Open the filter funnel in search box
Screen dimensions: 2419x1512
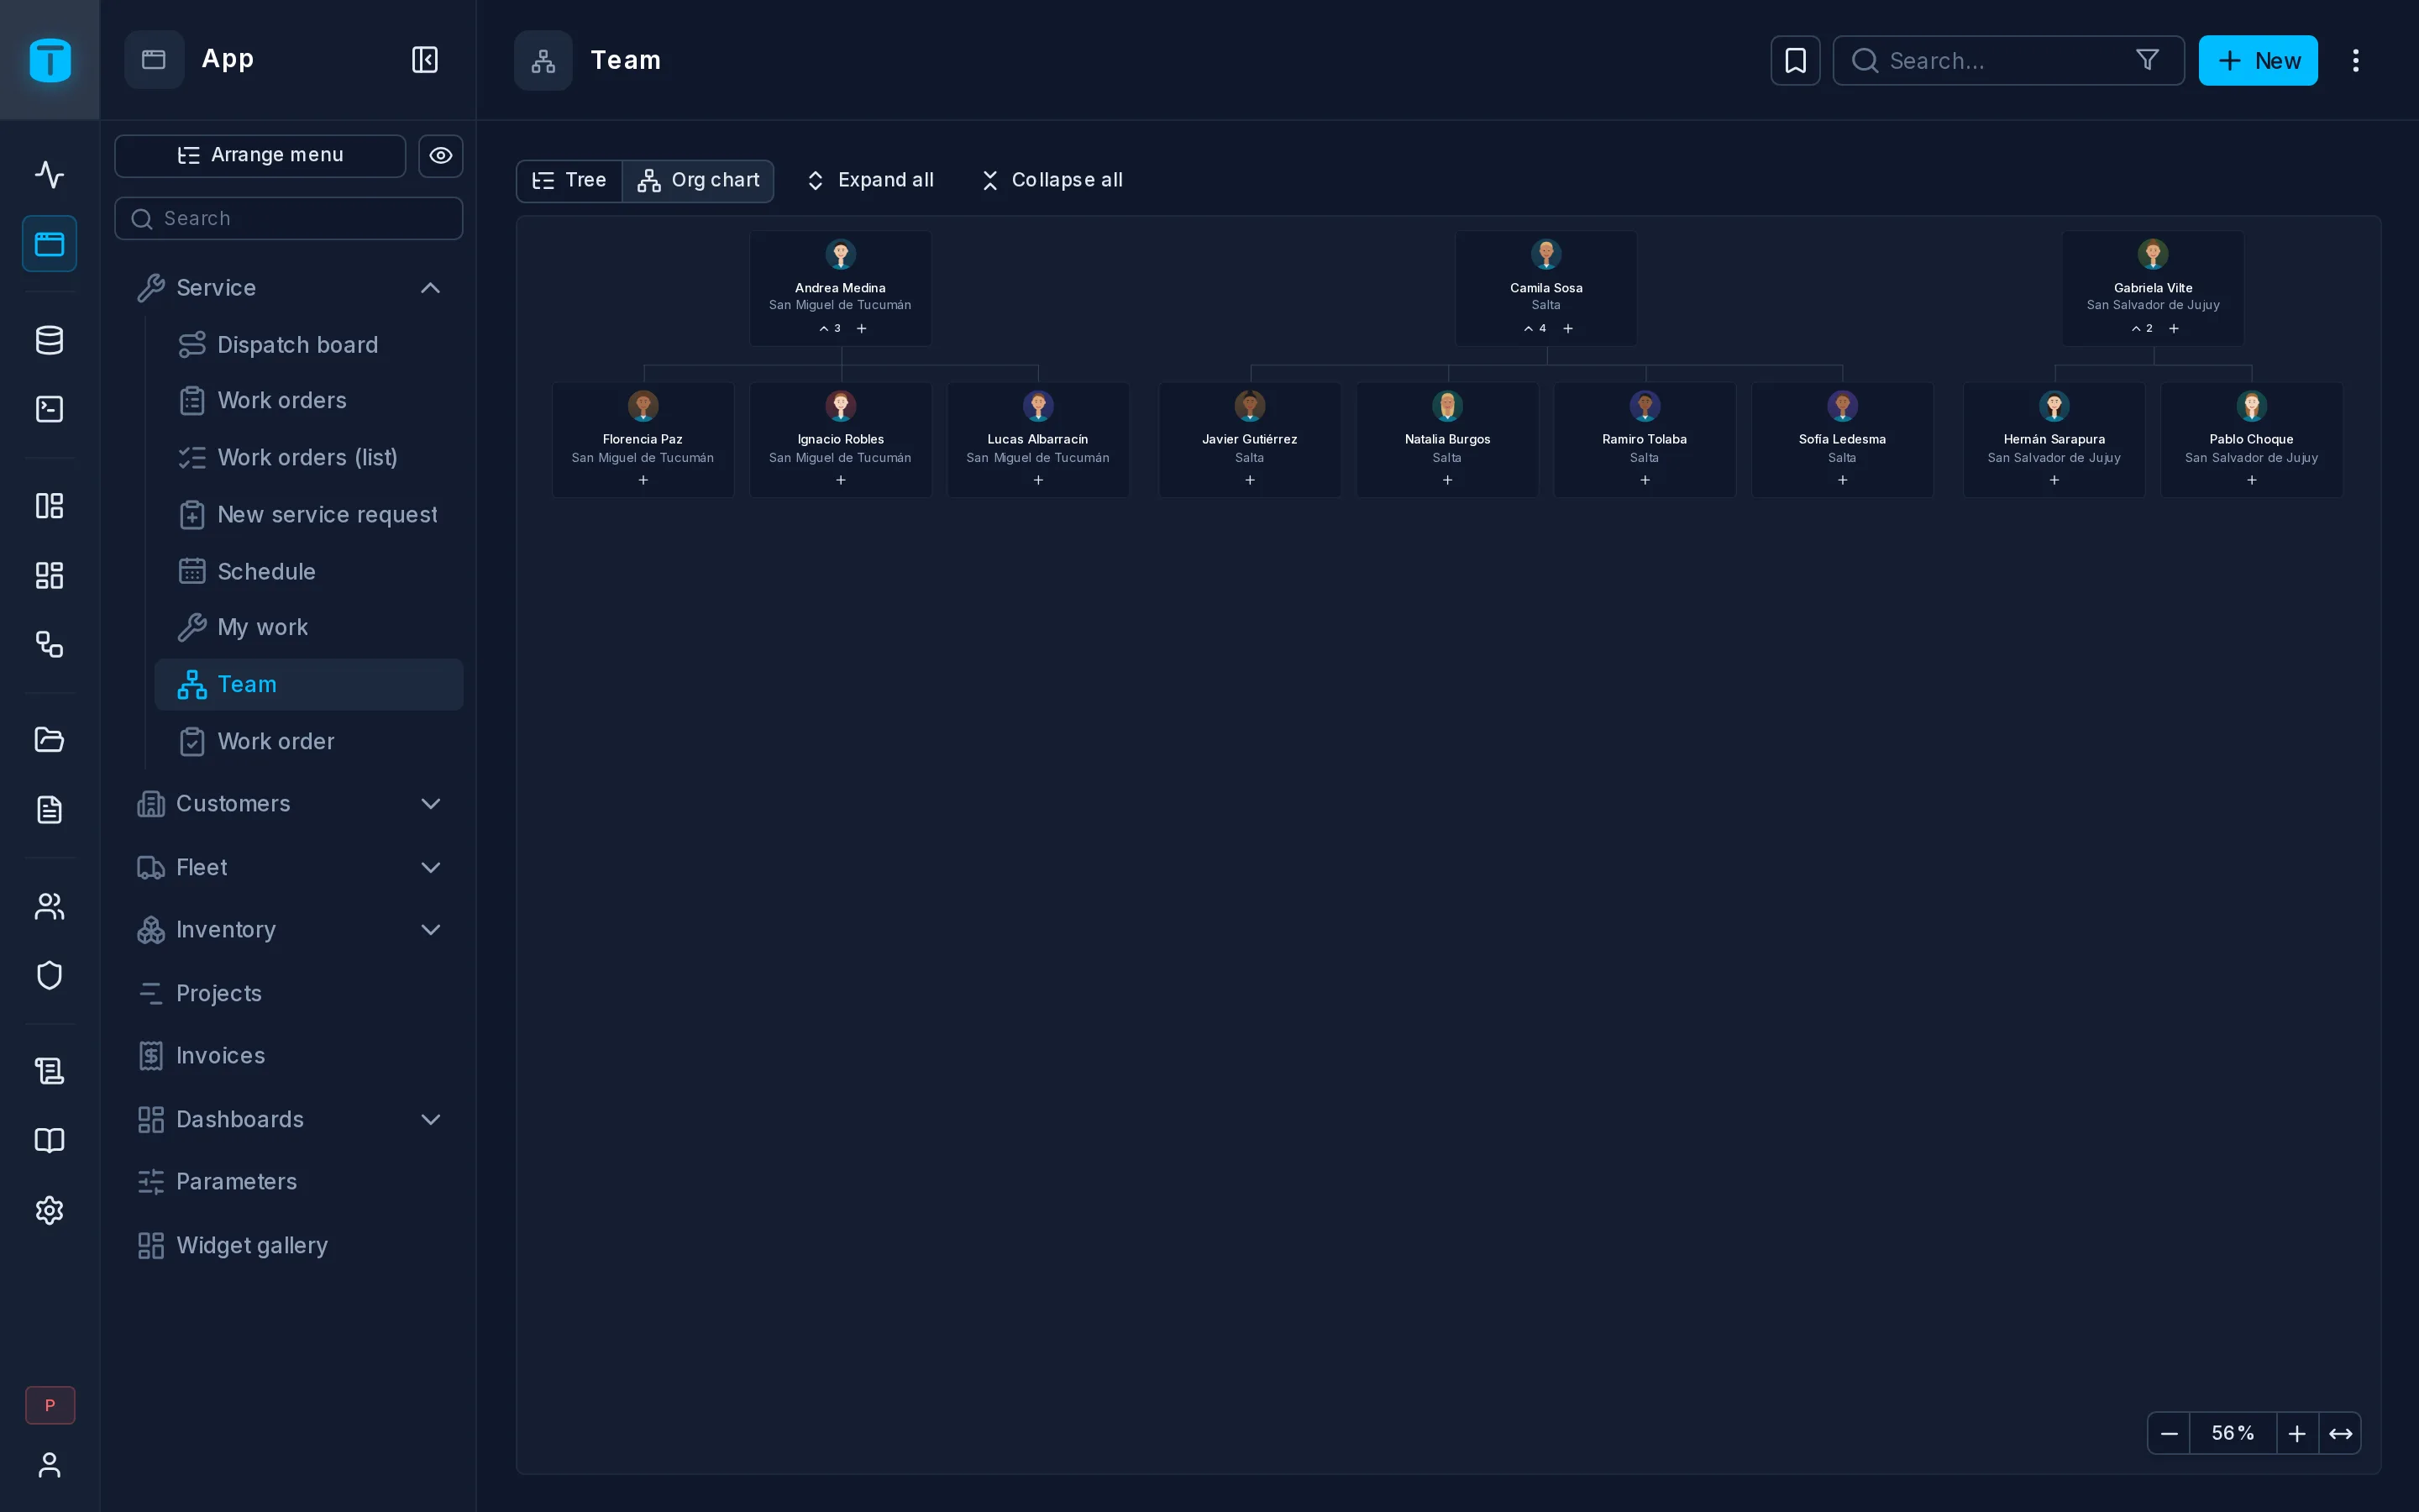click(2146, 61)
